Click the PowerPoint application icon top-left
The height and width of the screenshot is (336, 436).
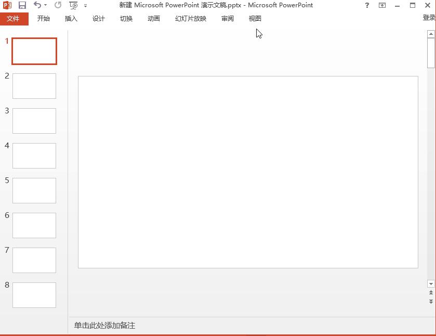[x=7, y=5]
